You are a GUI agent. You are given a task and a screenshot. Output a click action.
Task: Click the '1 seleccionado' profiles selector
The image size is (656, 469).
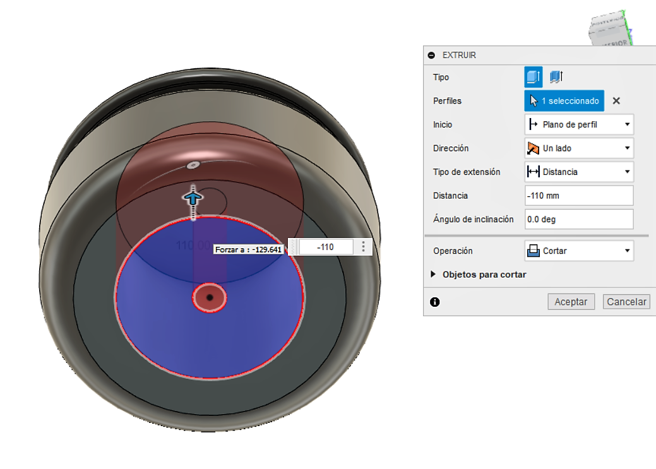pos(564,101)
